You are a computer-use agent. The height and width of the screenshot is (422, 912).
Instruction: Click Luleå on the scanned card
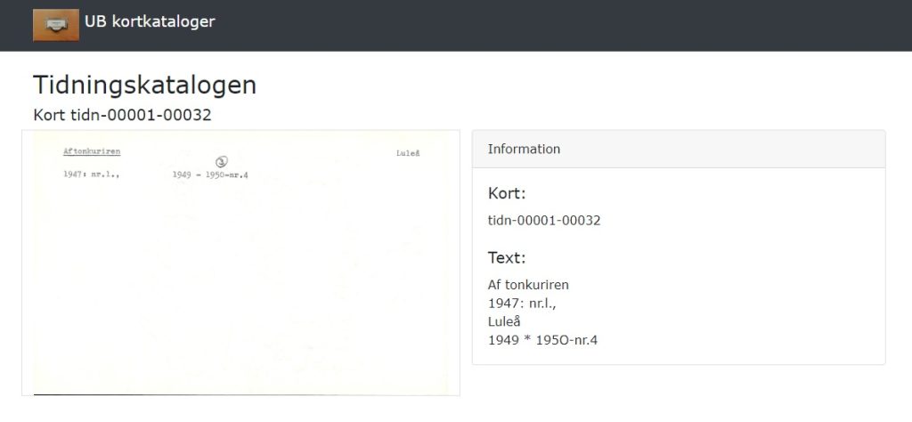pyautogui.click(x=408, y=153)
